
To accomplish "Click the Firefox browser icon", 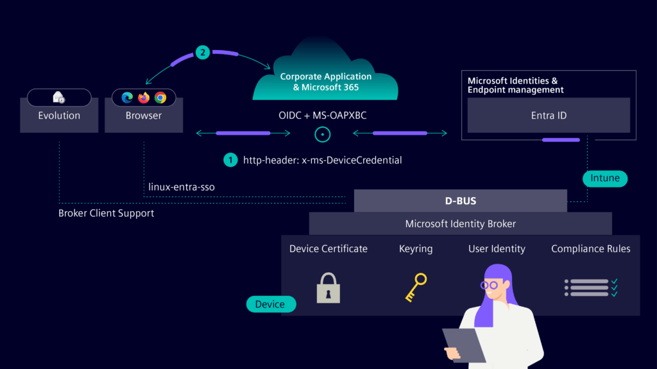I will pos(144,98).
